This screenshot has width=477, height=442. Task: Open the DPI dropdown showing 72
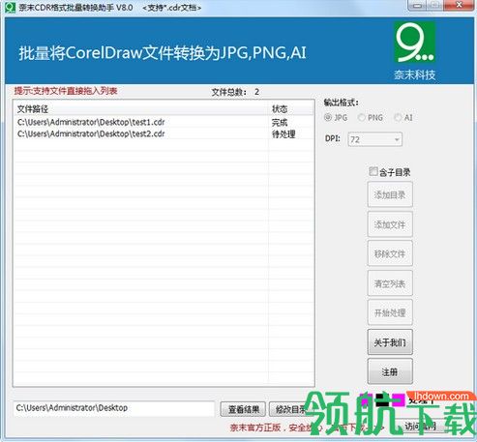click(374, 139)
